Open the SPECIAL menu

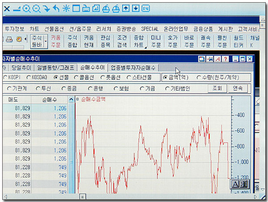coord(150,29)
